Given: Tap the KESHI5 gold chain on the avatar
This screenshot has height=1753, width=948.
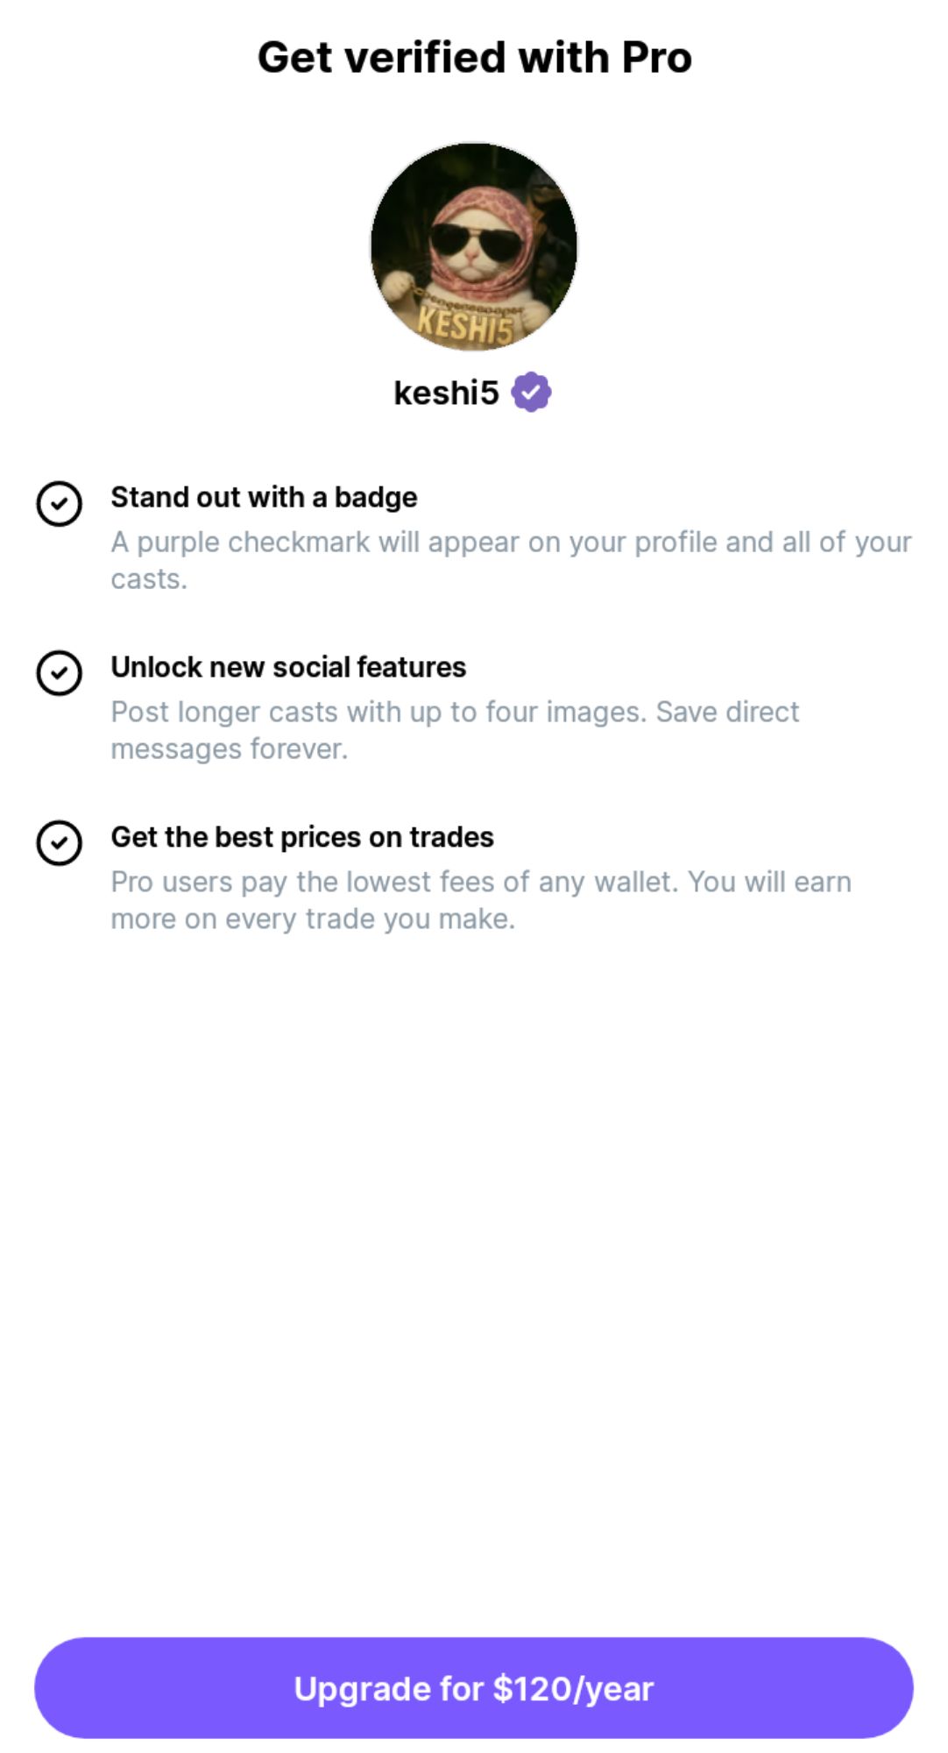Looking at the screenshot, I should click(x=464, y=324).
